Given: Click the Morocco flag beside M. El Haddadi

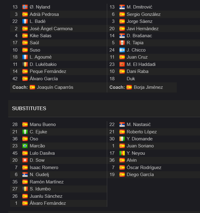Looking at the screenshot, I should tap(122, 64).
